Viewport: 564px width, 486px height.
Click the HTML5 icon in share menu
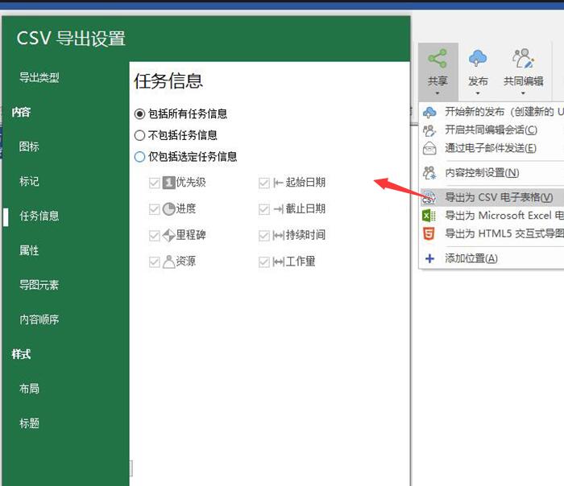(429, 234)
